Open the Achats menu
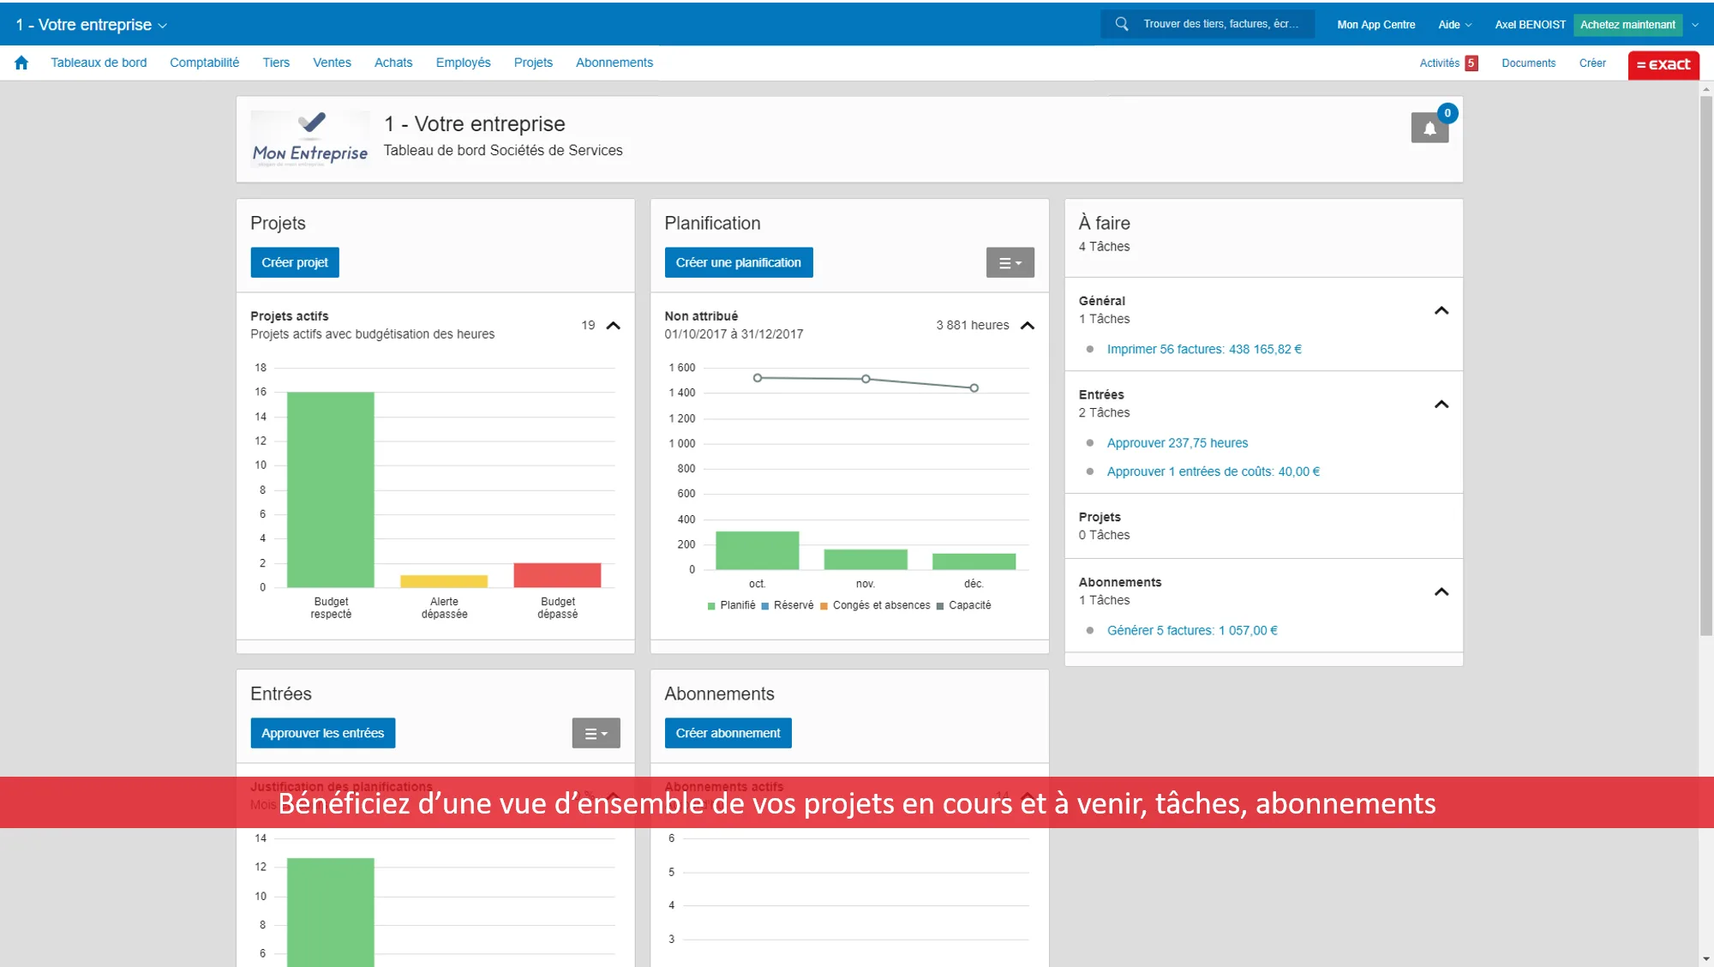The image size is (1714, 967). point(393,63)
